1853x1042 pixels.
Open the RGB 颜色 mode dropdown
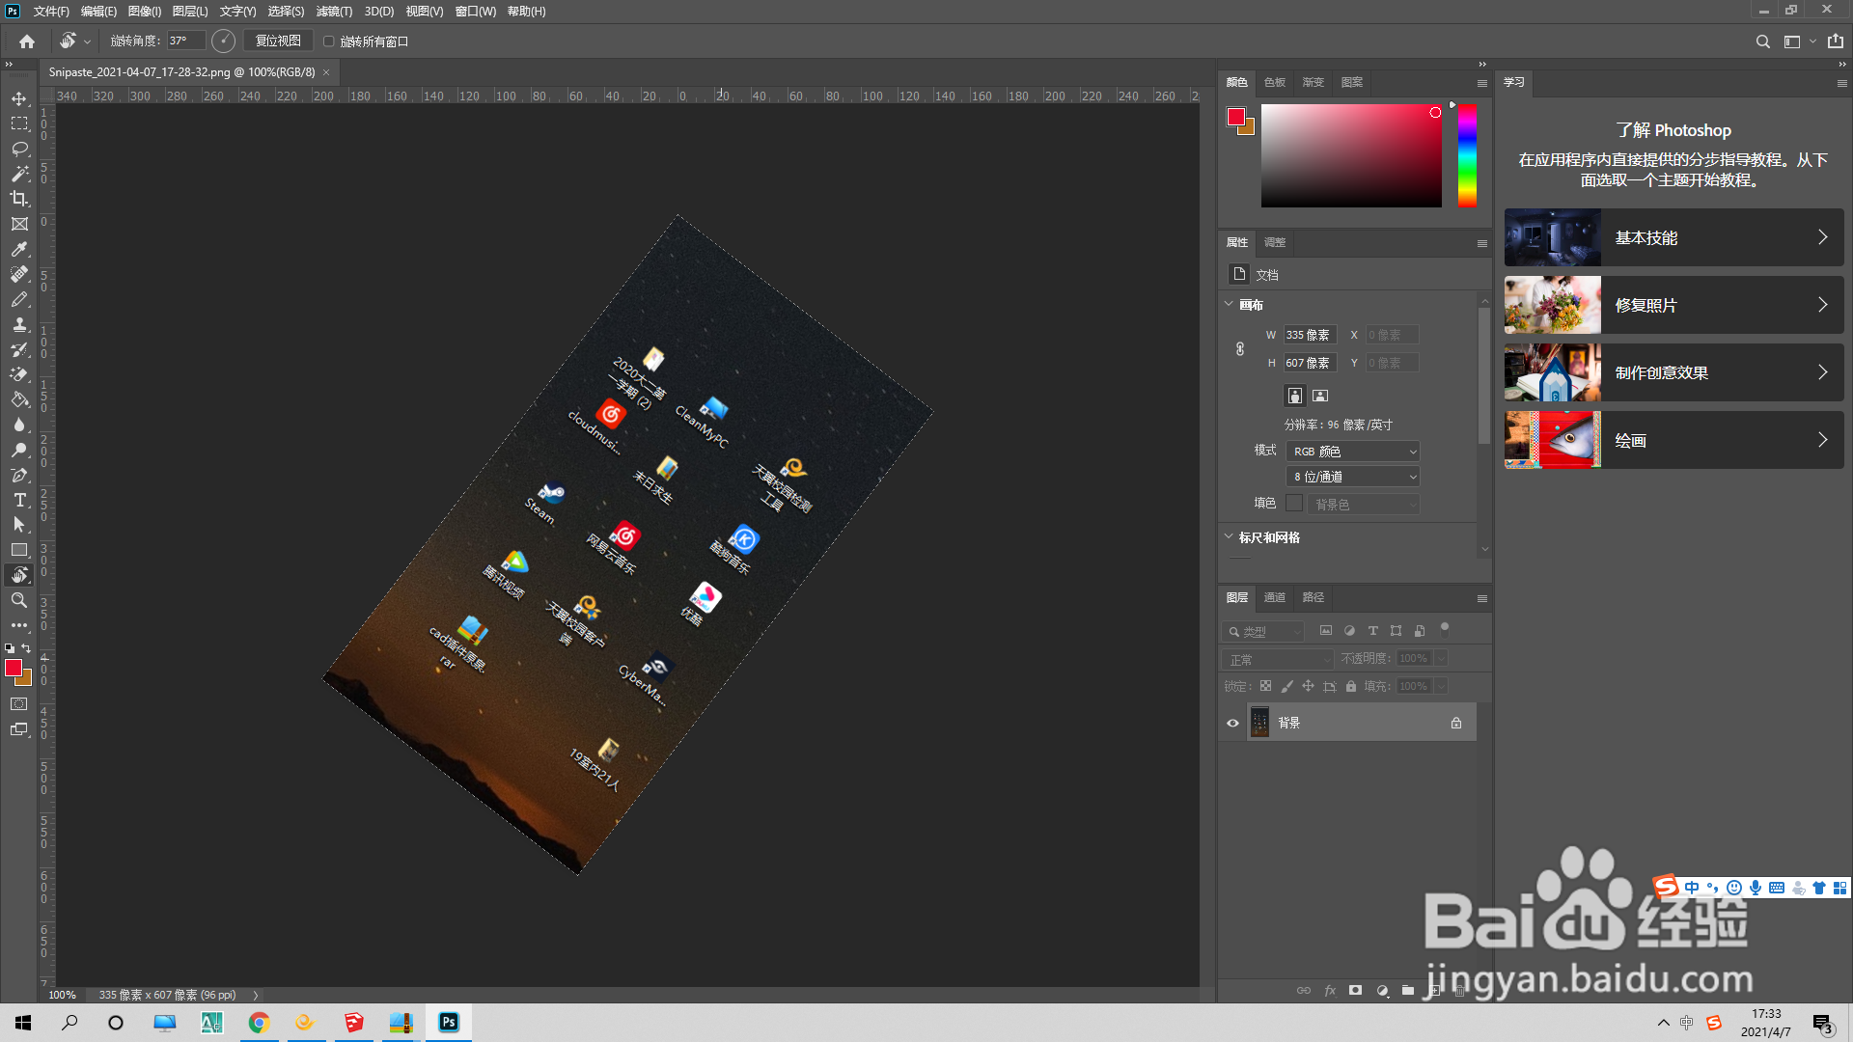(x=1353, y=452)
